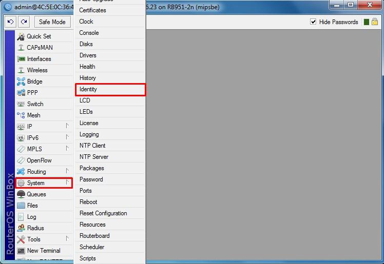This screenshot has height=264, width=384.
Task: Click the New Terminal label
Action: 44,251
